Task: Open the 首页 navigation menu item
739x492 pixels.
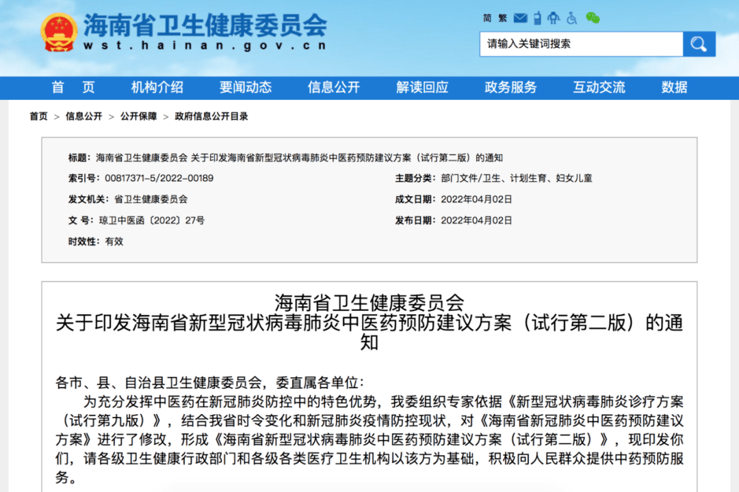Action: click(x=73, y=87)
